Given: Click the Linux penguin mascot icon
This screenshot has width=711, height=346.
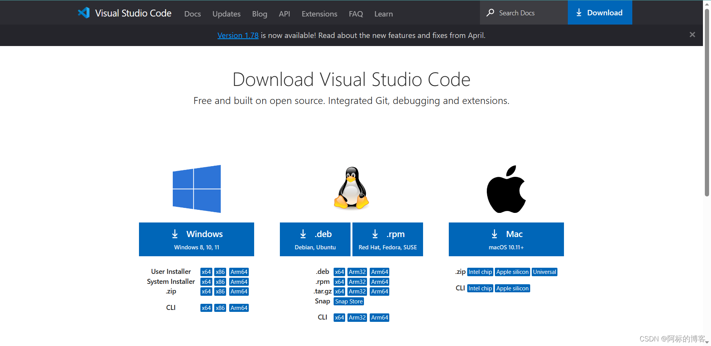Looking at the screenshot, I should coord(351,188).
